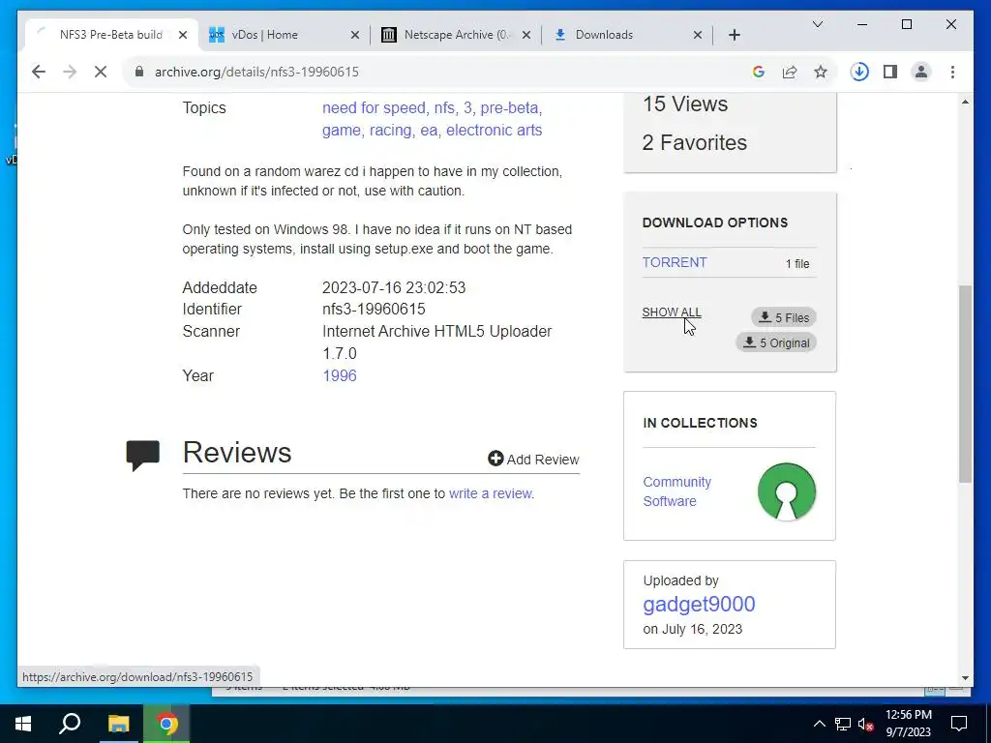Open the 1996 year link
Image resolution: width=991 pixels, height=743 pixels.
point(340,376)
